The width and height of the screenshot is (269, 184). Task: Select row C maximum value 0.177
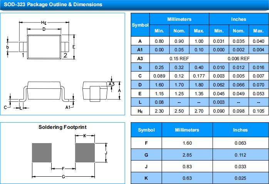point(199,76)
